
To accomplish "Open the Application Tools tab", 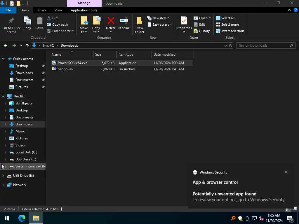I will (x=84, y=10).
